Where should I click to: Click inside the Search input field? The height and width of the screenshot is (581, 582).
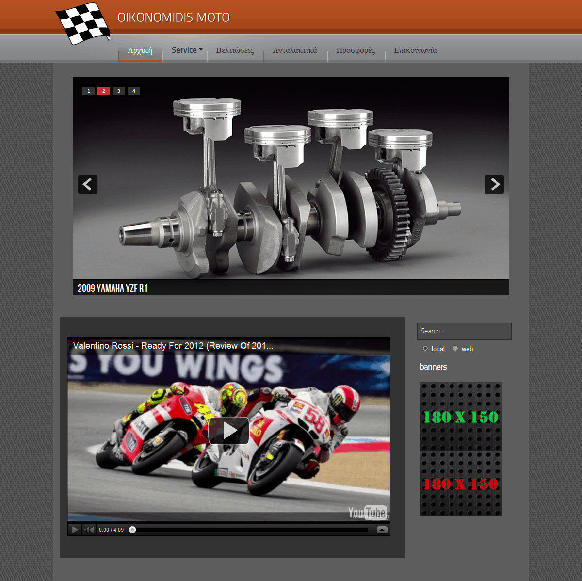(464, 331)
